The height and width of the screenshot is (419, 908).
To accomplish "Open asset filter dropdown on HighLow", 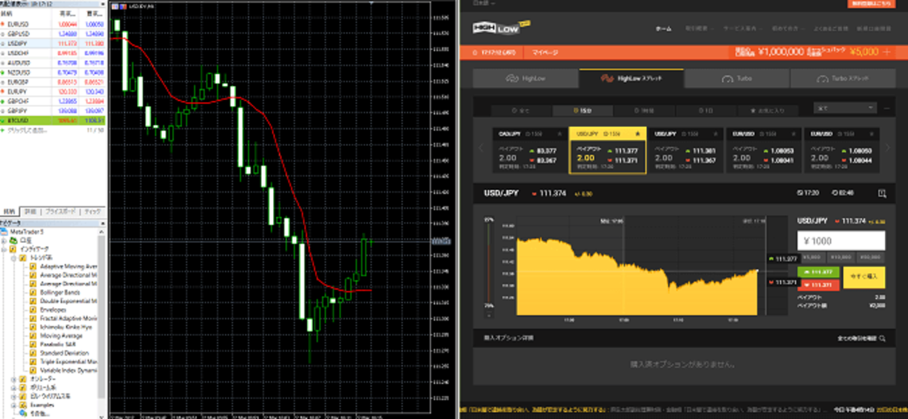I will pyautogui.click(x=845, y=108).
